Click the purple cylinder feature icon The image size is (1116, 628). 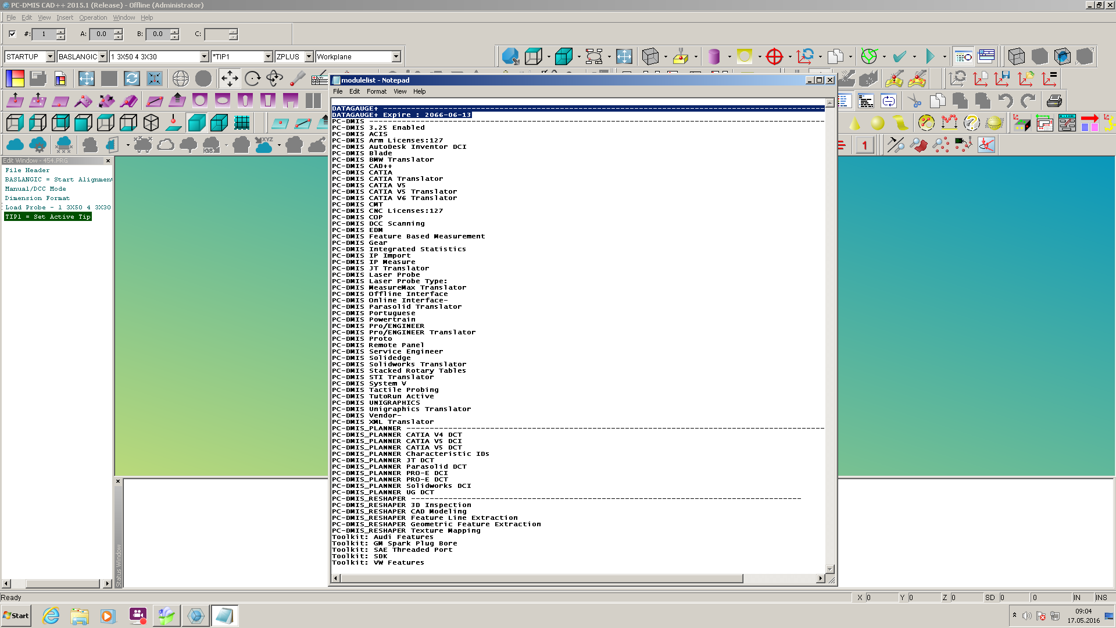(x=714, y=56)
